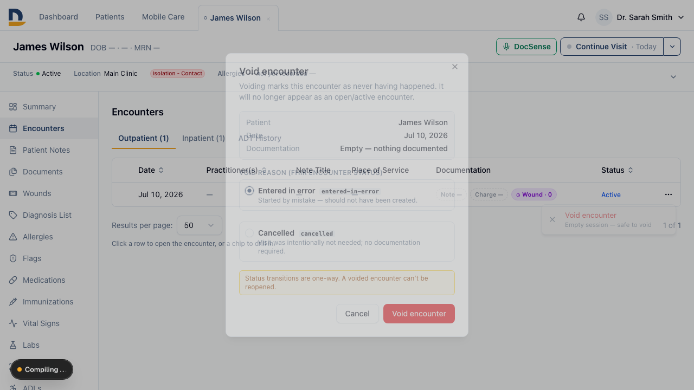This screenshot has width=694, height=390.
Task: Open the Summary sidebar item
Action: point(49,107)
